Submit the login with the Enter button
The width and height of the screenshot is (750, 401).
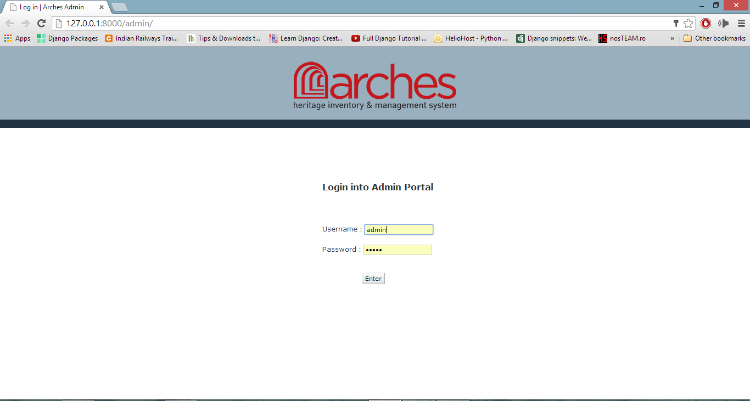coord(373,279)
